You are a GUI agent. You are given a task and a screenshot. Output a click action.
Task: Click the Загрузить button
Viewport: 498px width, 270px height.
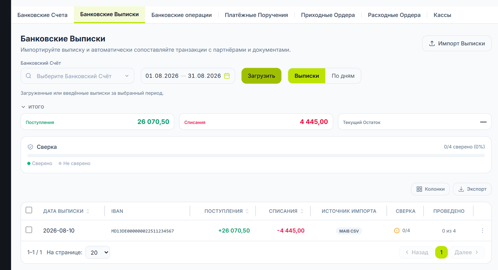click(x=261, y=76)
